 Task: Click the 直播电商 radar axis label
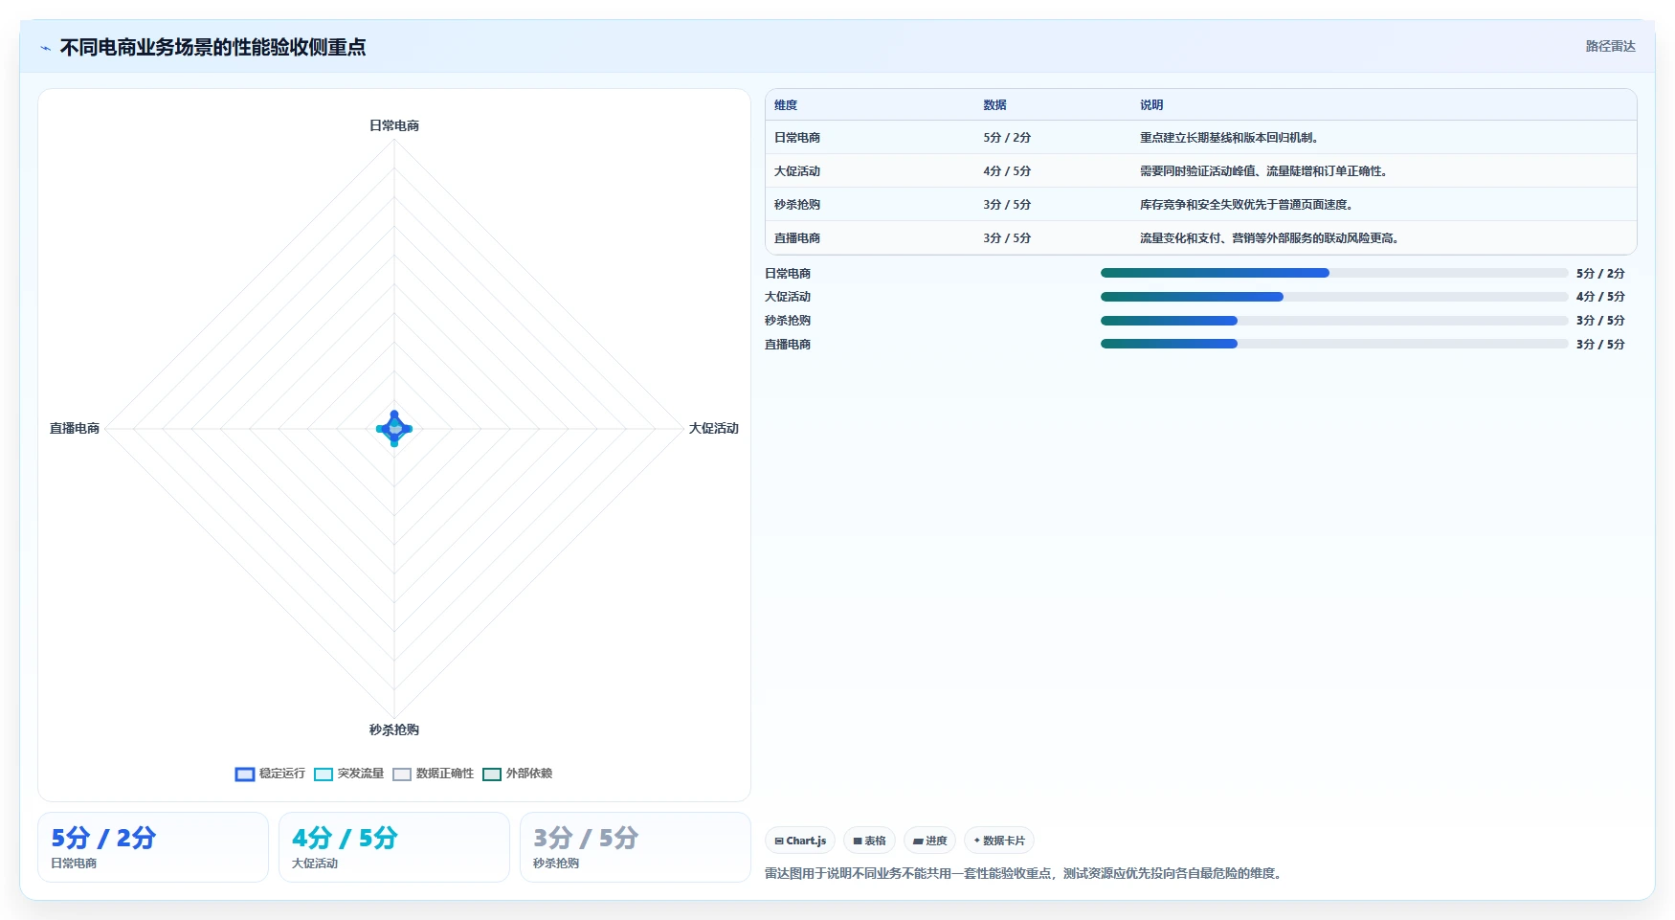tap(75, 428)
